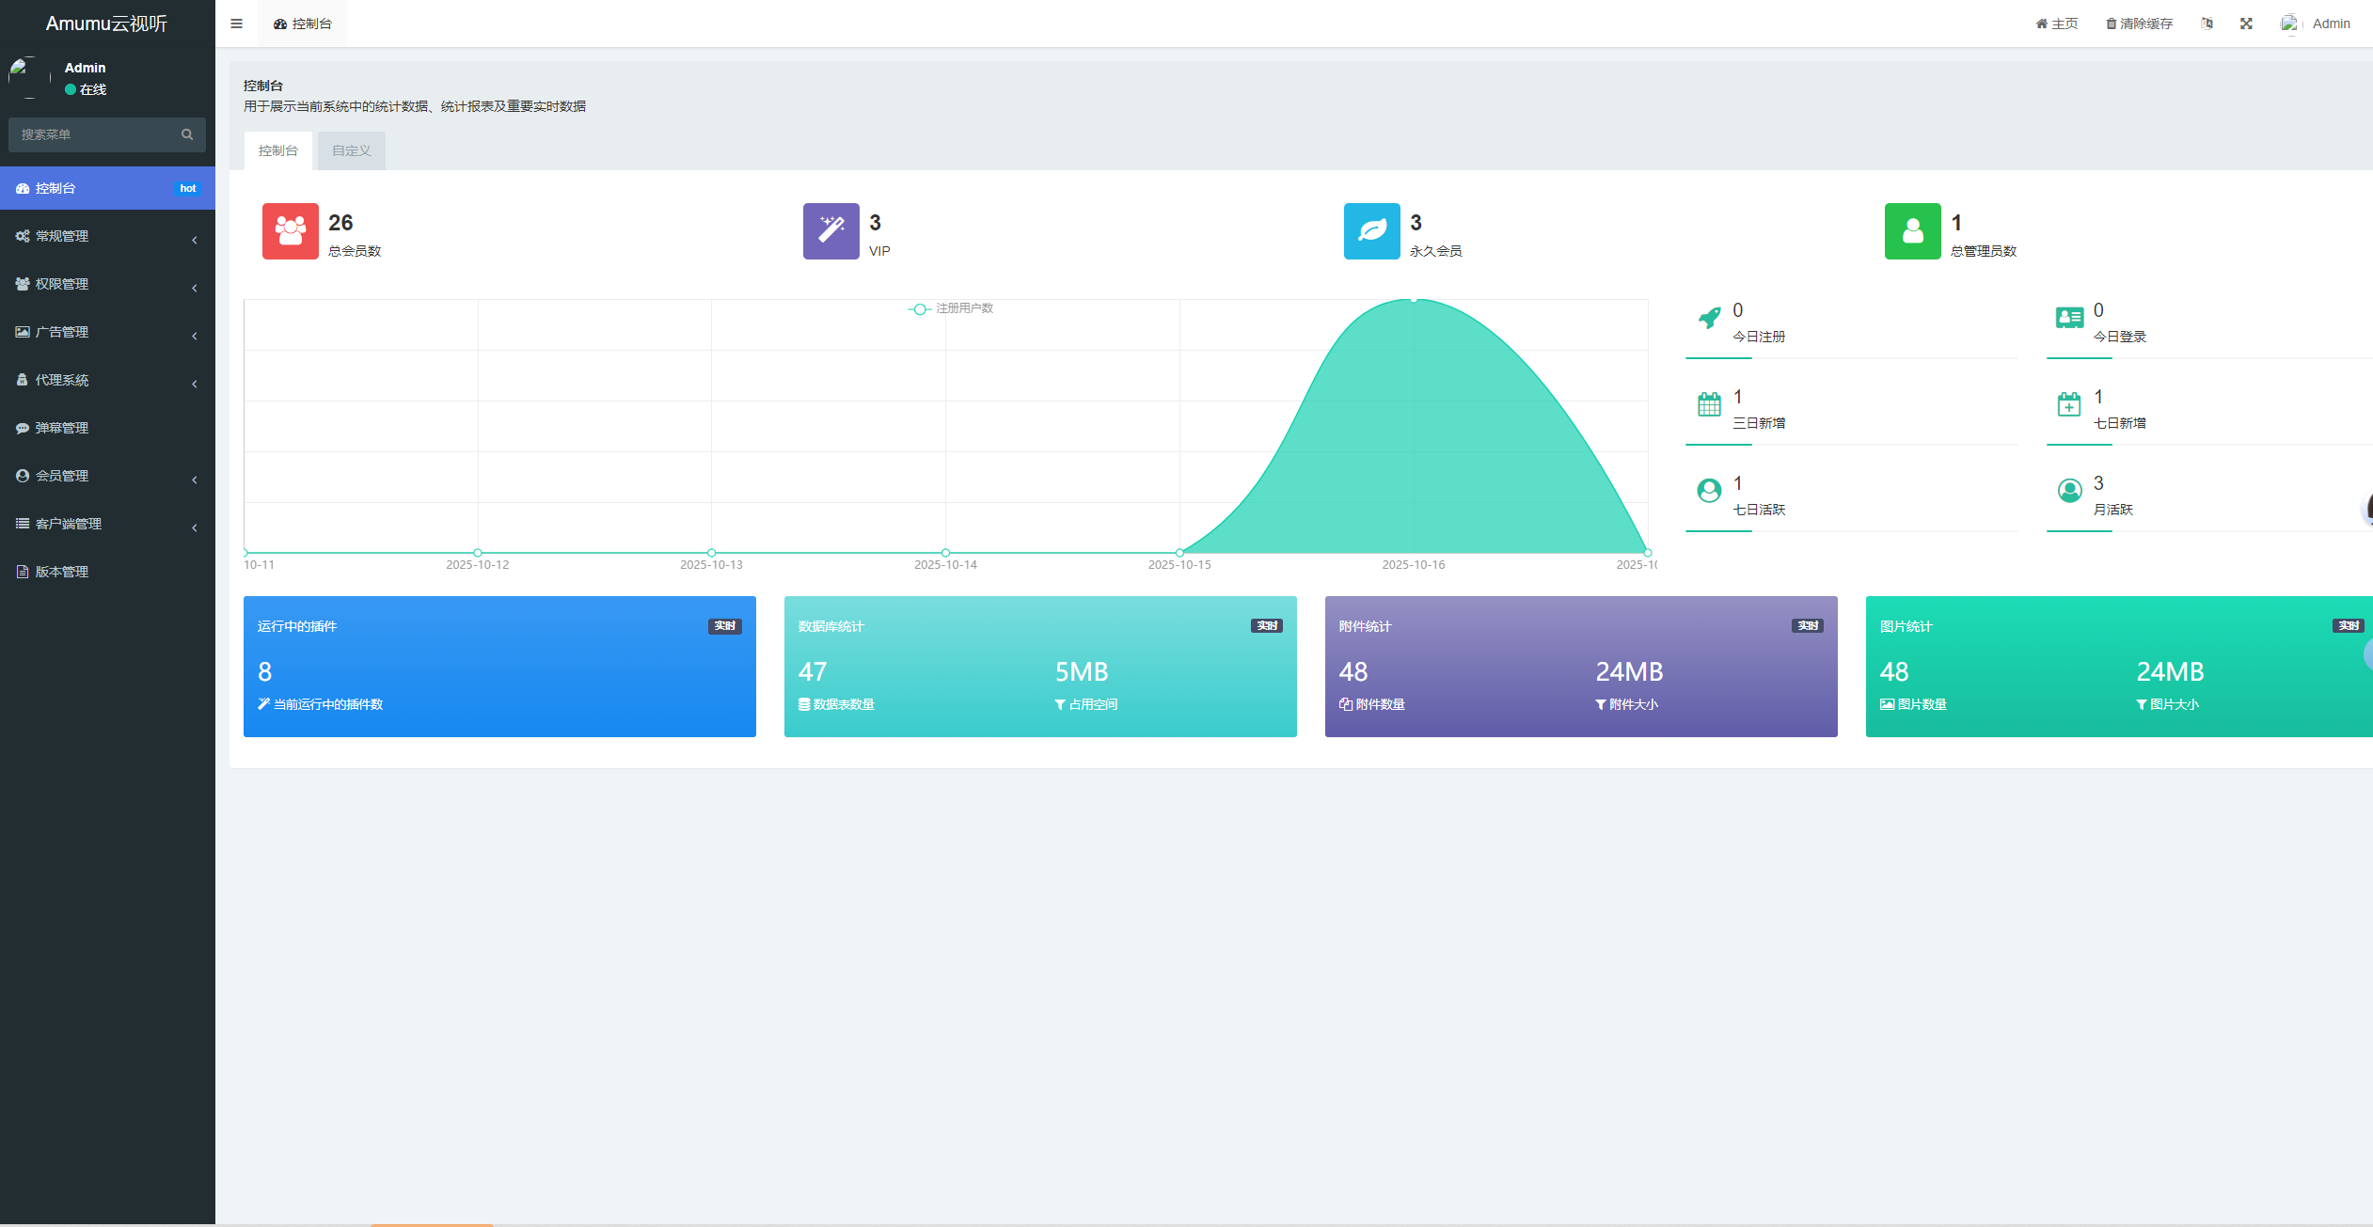2373x1227 pixels.
Task: Click the search magnifier icon in sidebar
Action: point(187,134)
